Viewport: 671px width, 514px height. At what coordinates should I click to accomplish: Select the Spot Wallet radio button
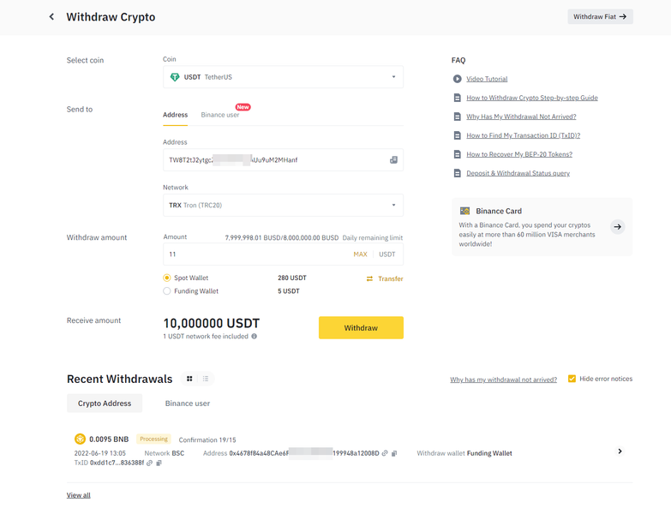167,278
